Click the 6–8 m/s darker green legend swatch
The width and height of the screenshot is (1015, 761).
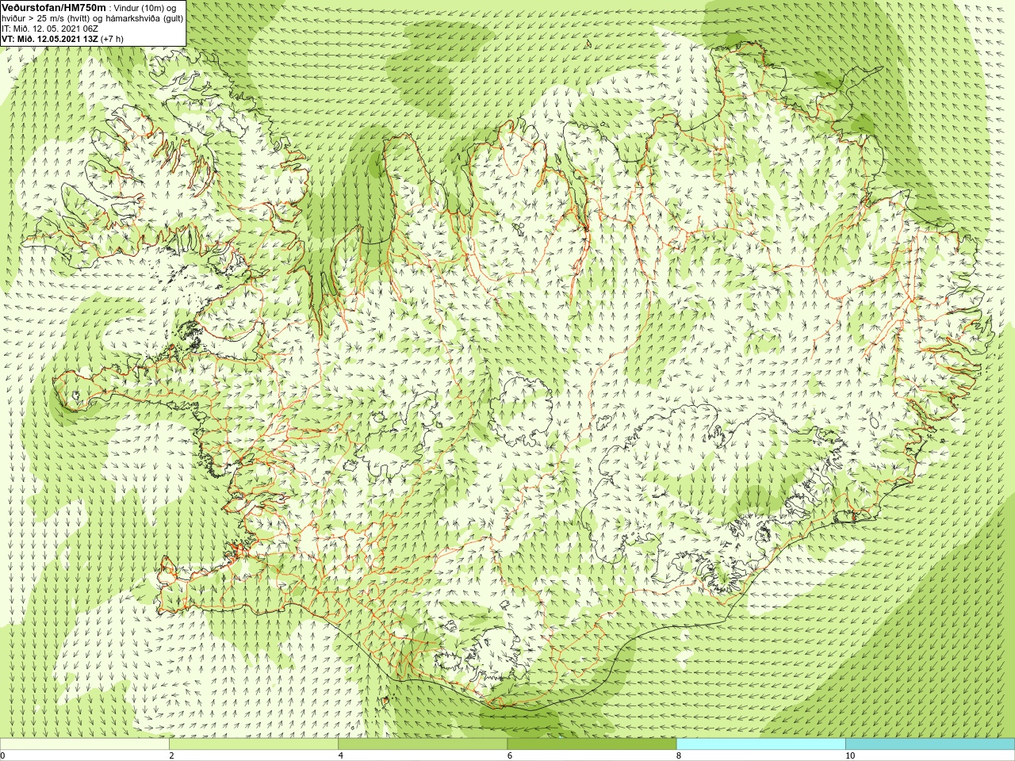592,744
